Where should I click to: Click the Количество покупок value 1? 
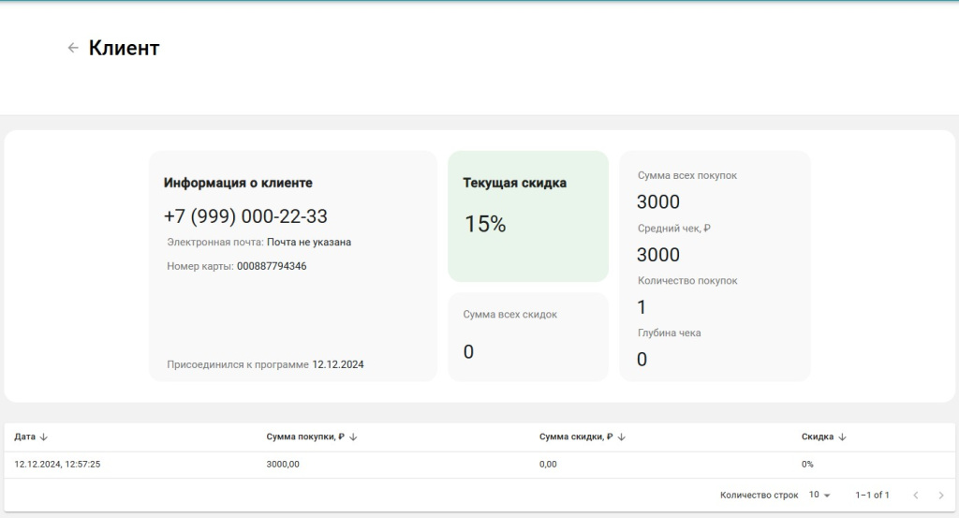pyautogui.click(x=642, y=307)
